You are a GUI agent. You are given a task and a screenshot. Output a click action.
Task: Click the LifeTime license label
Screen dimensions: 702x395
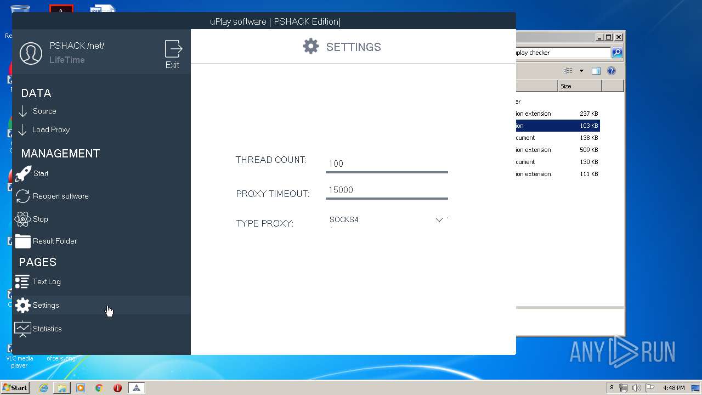(x=67, y=60)
